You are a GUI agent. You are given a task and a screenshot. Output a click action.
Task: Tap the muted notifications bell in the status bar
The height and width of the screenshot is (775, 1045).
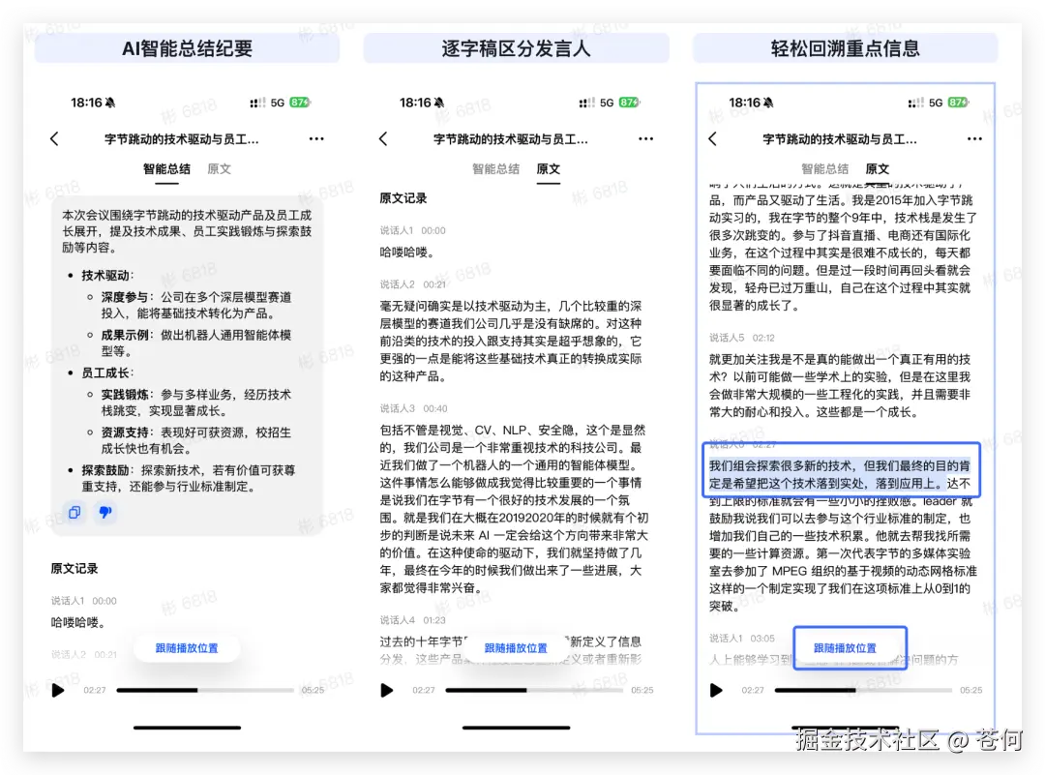(111, 102)
